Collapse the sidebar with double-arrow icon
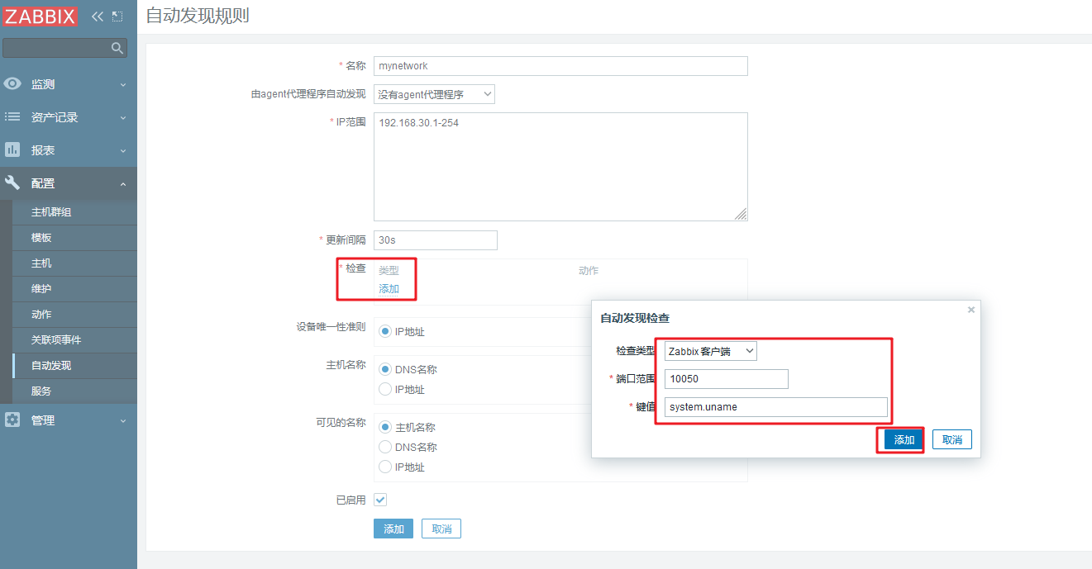The width and height of the screenshot is (1092, 569). pyautogui.click(x=97, y=16)
